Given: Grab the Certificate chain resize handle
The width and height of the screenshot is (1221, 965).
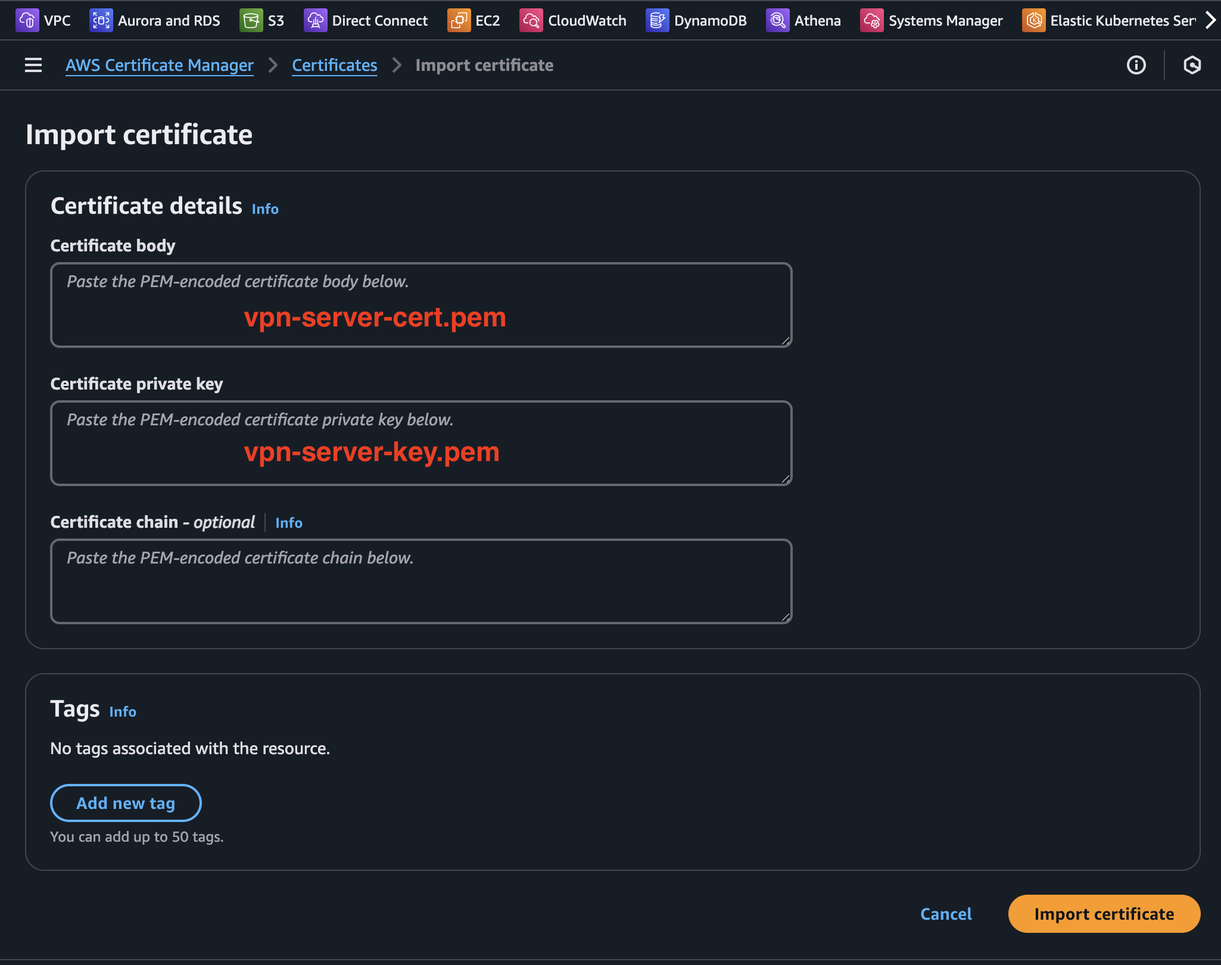Looking at the screenshot, I should coord(786,617).
